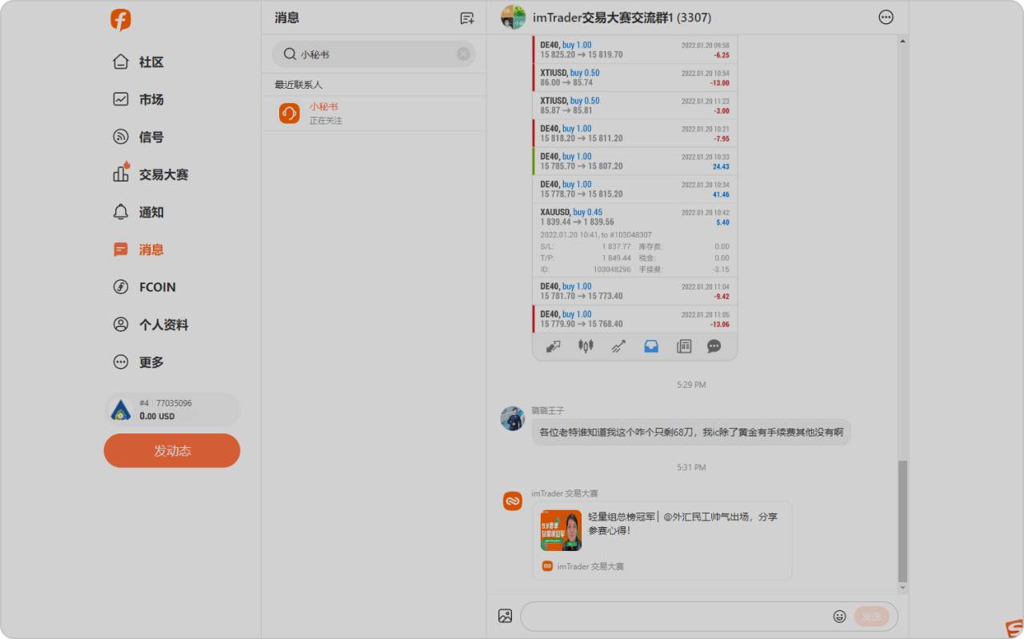
Task: Click the candlestick chart icon in screenshot
Action: (586, 346)
